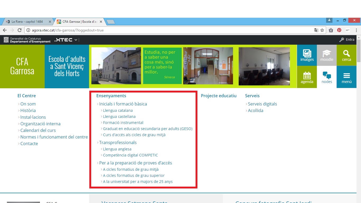This screenshot has height=203, width=361.
Task: Open Competència digital COMPETIC link
Action: click(x=130, y=155)
